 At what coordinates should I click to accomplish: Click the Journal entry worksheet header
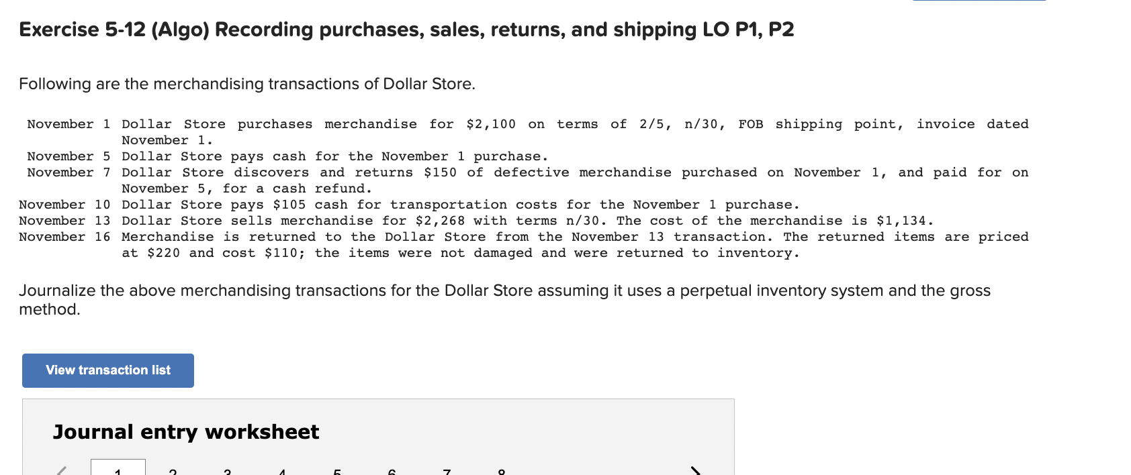[185, 432]
